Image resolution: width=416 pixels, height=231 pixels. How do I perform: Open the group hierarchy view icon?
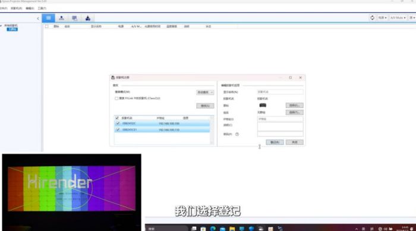tap(61, 18)
